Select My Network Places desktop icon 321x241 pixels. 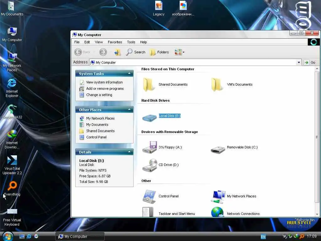12,62
